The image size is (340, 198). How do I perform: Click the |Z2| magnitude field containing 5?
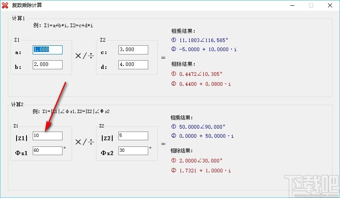(x=133, y=136)
